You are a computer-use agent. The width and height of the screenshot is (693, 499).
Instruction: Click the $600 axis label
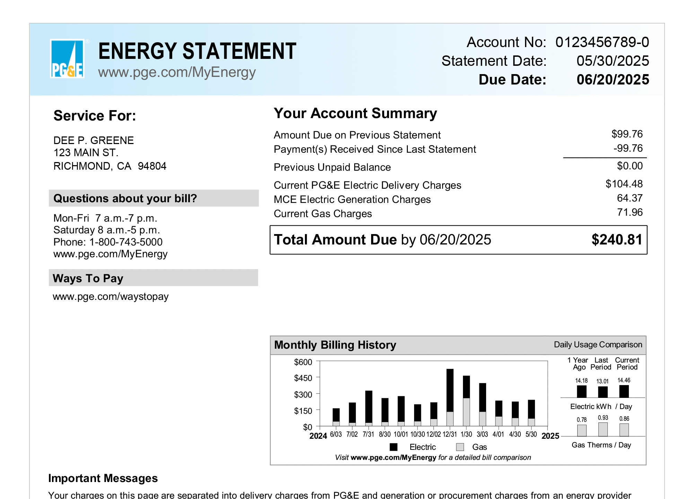tap(303, 362)
